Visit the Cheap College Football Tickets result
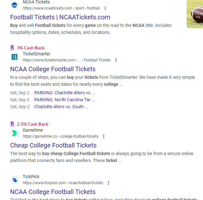This screenshot has height=200, width=203. pyautogui.click(x=53, y=145)
